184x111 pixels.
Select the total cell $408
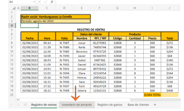(x=170, y=90)
